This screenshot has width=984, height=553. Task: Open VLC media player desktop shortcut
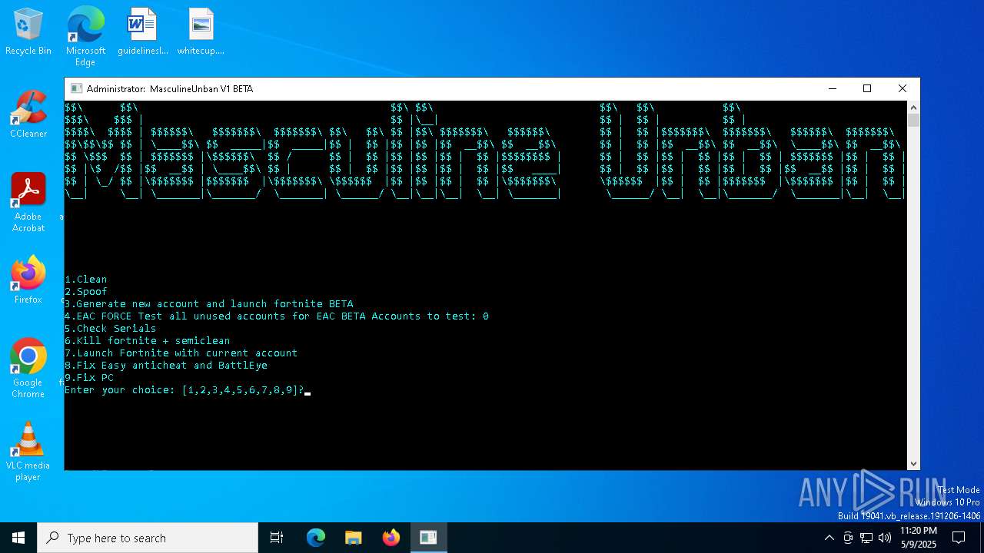pos(28,452)
